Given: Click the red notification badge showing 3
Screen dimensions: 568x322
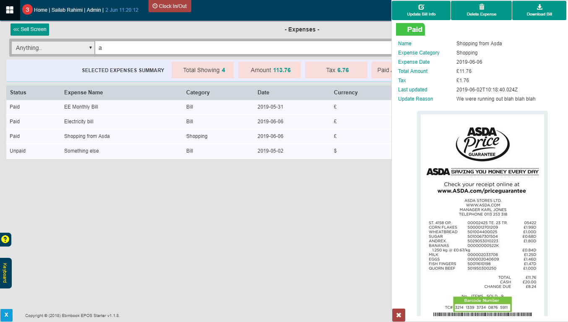Looking at the screenshot, I should click(27, 10).
